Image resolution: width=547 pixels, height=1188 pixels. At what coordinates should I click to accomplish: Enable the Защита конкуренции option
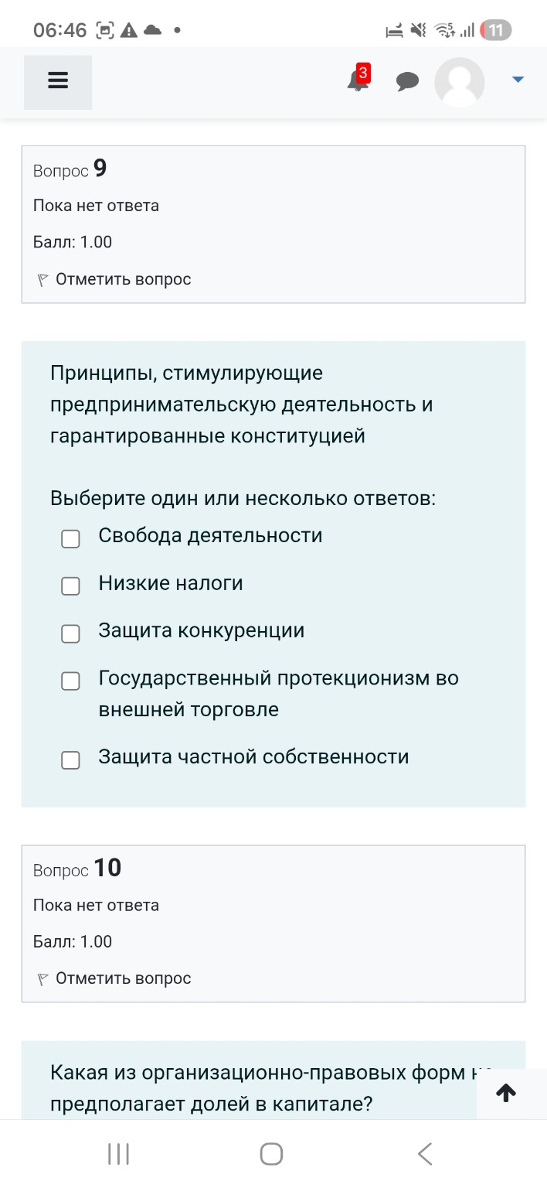[x=70, y=633]
